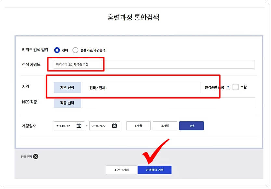Image resolution: width=271 pixels, height=189 pixels.
Task: Click the 검색 키워드 input field
Action: (x=154, y=64)
